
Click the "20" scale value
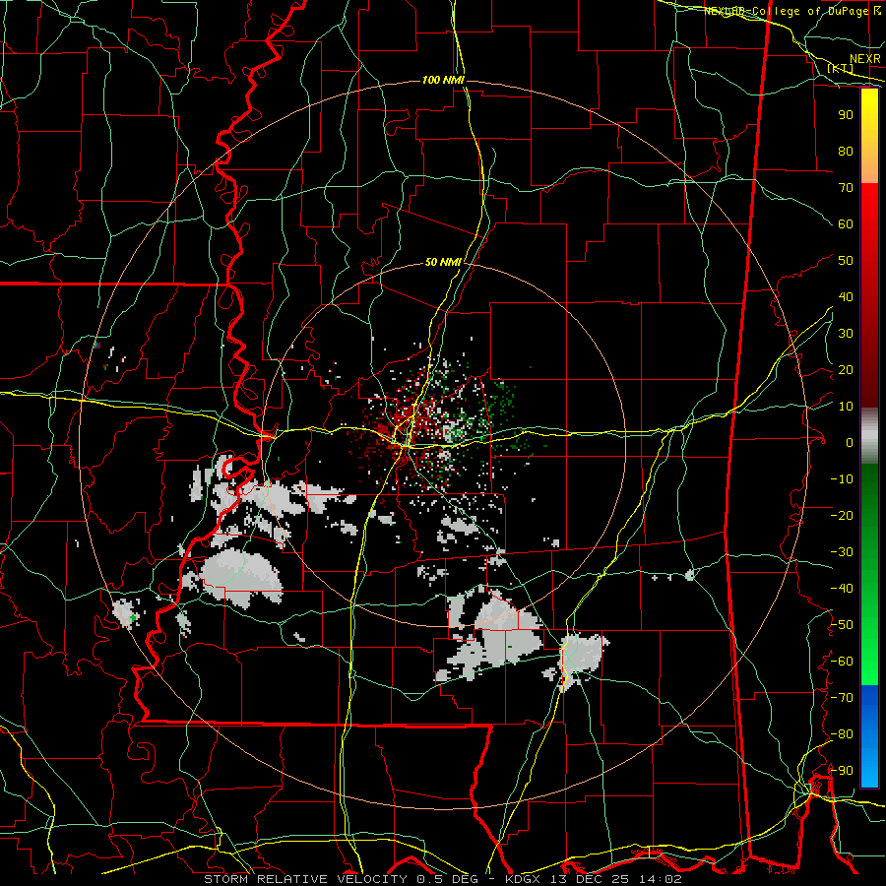coord(846,370)
